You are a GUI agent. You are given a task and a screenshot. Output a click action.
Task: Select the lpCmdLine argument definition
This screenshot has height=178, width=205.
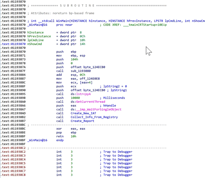pos(35,40)
